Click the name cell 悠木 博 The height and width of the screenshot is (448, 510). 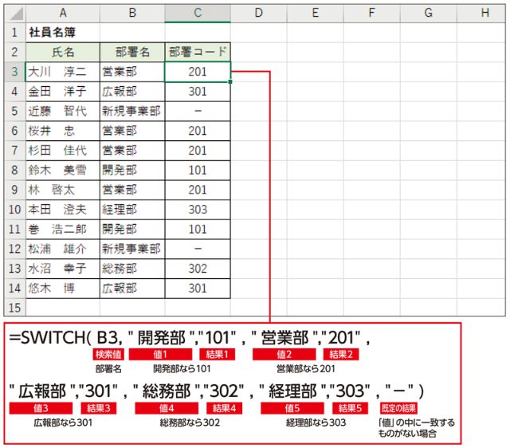[63, 288]
